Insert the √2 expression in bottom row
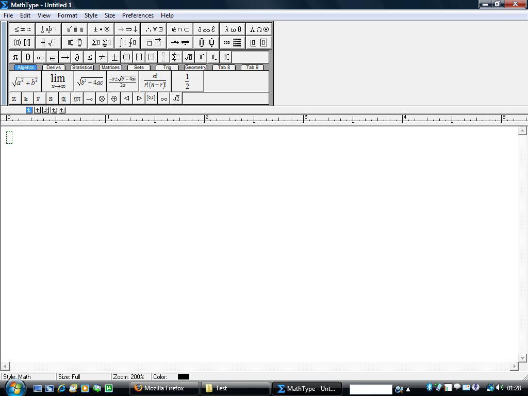The image size is (528, 396). click(x=176, y=98)
